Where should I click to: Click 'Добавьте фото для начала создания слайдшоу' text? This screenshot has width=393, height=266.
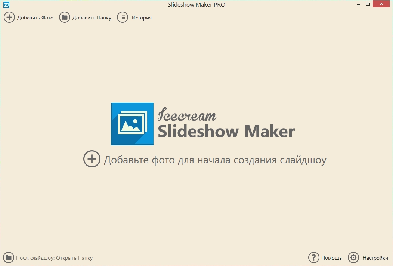(x=215, y=160)
